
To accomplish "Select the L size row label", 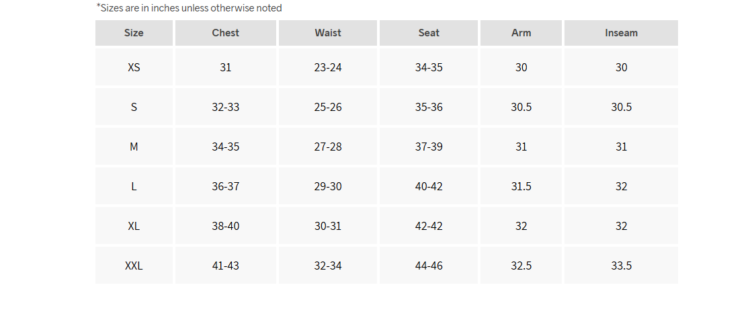I will tap(134, 186).
